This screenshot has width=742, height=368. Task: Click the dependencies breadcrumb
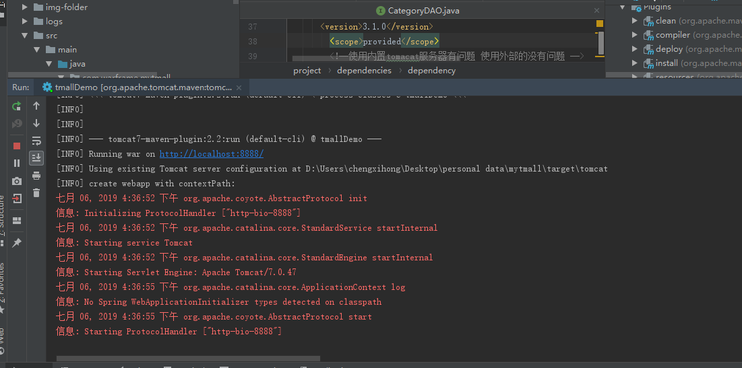(365, 71)
